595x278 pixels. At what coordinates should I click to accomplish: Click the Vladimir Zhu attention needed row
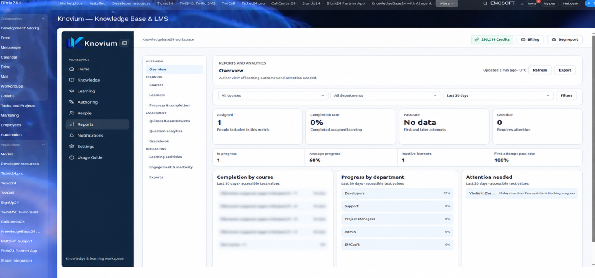(x=522, y=193)
